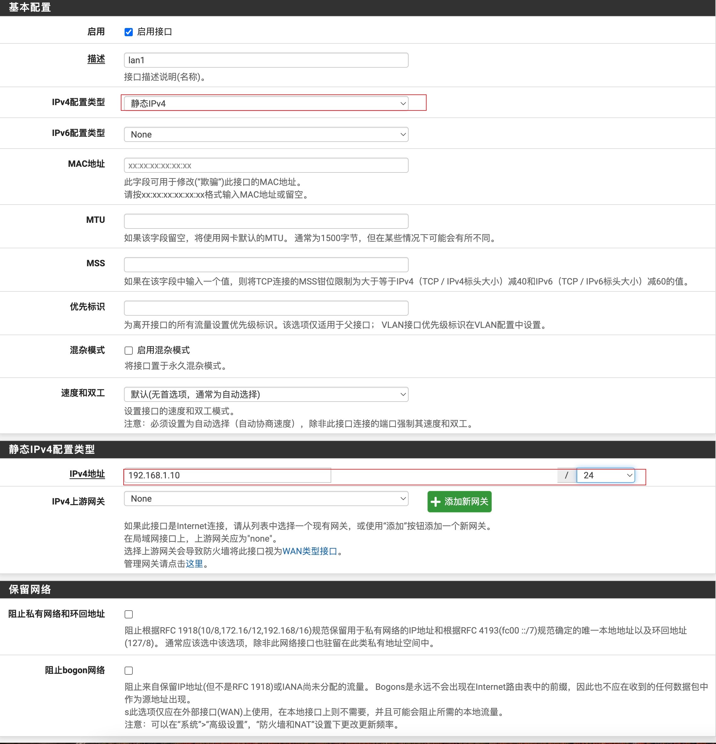This screenshot has width=716, height=744.
Task: Click the plus icon on 添加新网关 button
Action: [436, 502]
